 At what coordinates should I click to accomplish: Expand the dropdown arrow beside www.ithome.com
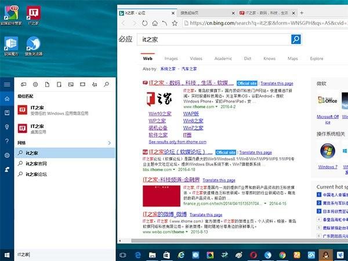click(216, 107)
